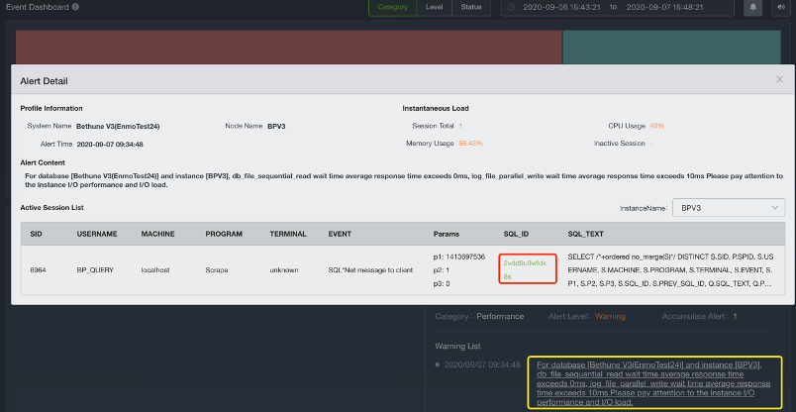Switch to the Status tab
The image size is (796, 412).
pos(471,7)
